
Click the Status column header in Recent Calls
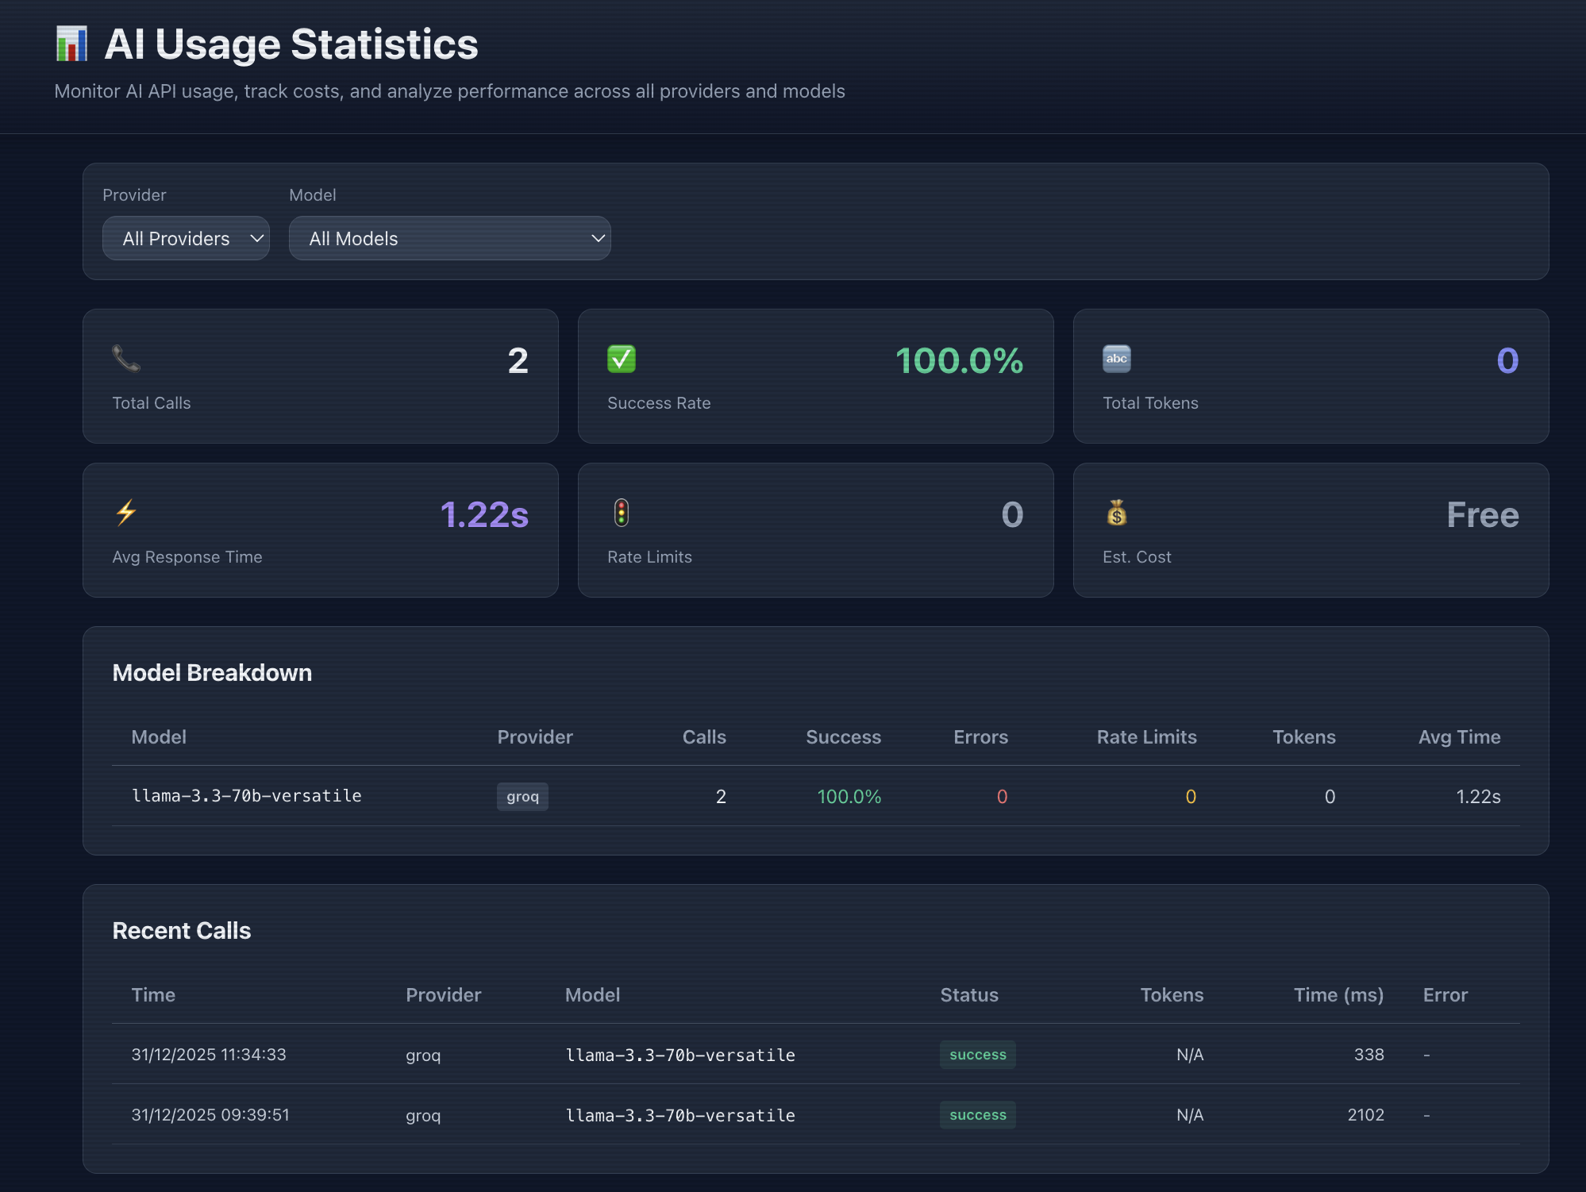tap(969, 995)
